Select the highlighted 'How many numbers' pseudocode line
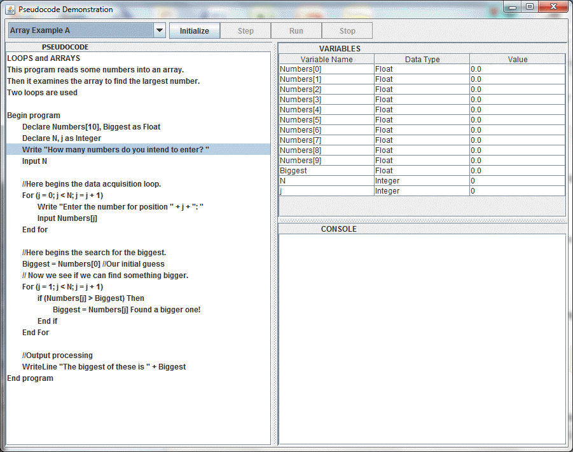 point(116,150)
